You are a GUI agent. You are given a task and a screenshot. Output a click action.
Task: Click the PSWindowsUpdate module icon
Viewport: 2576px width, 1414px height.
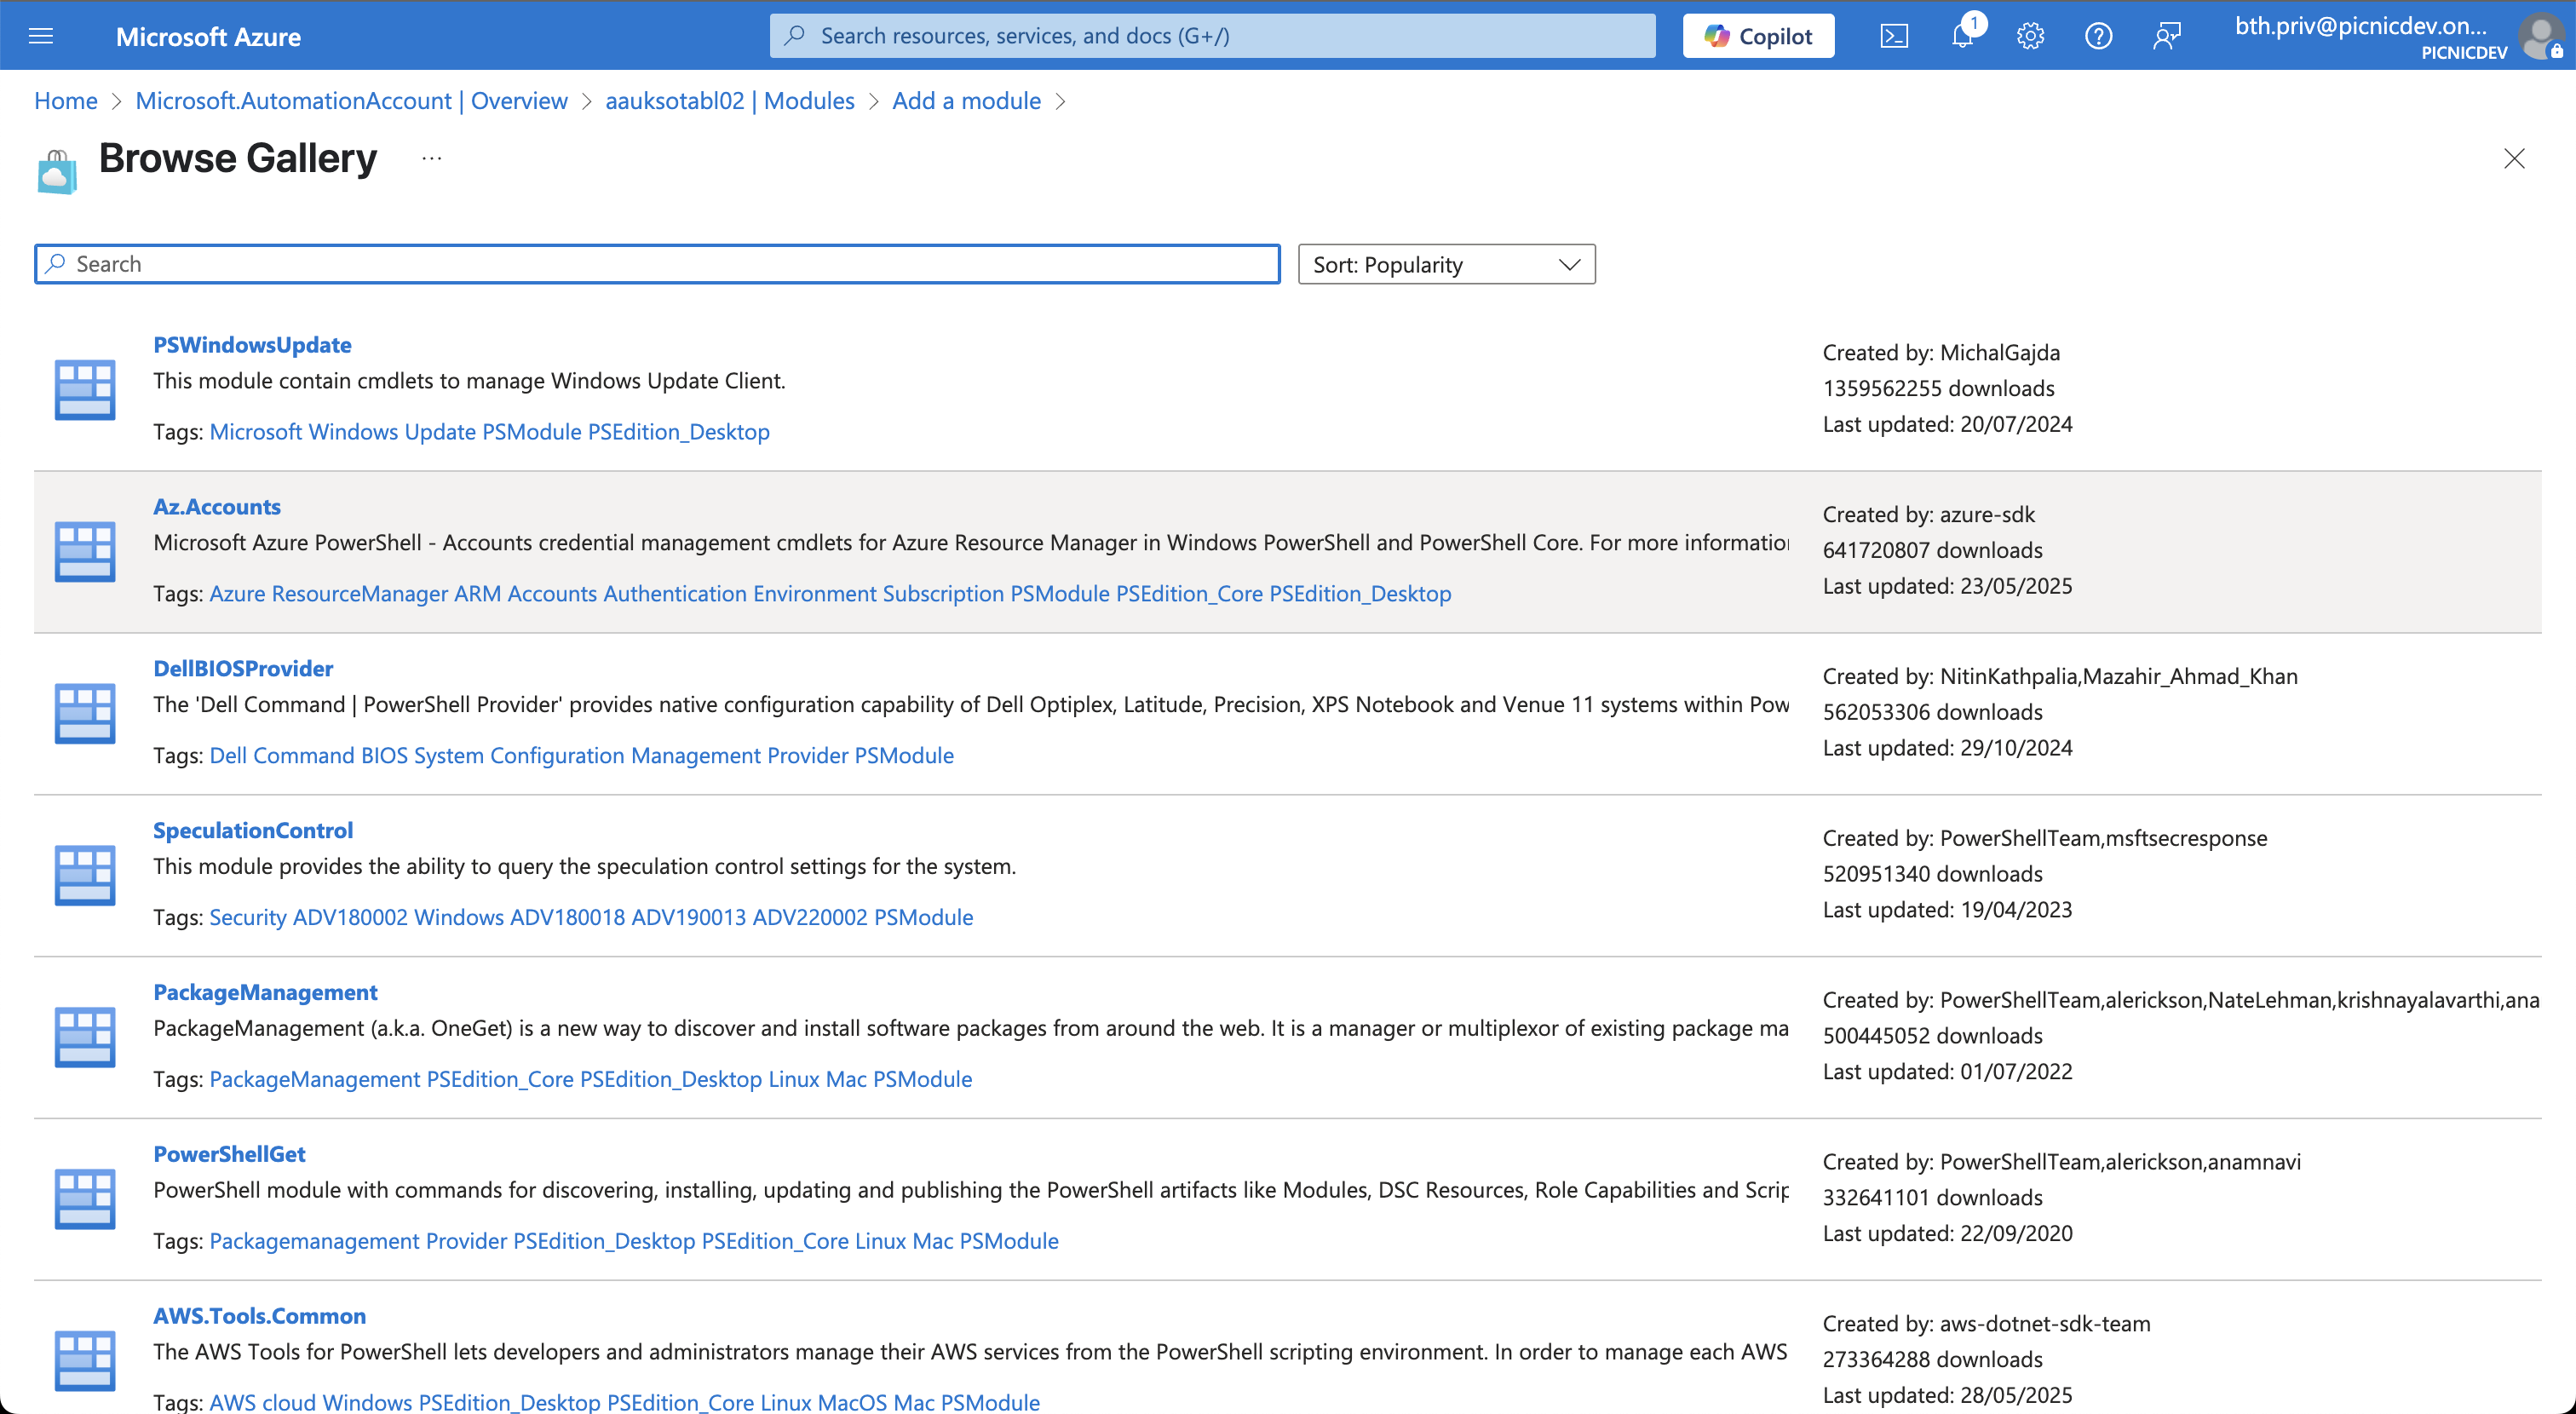[x=85, y=389]
